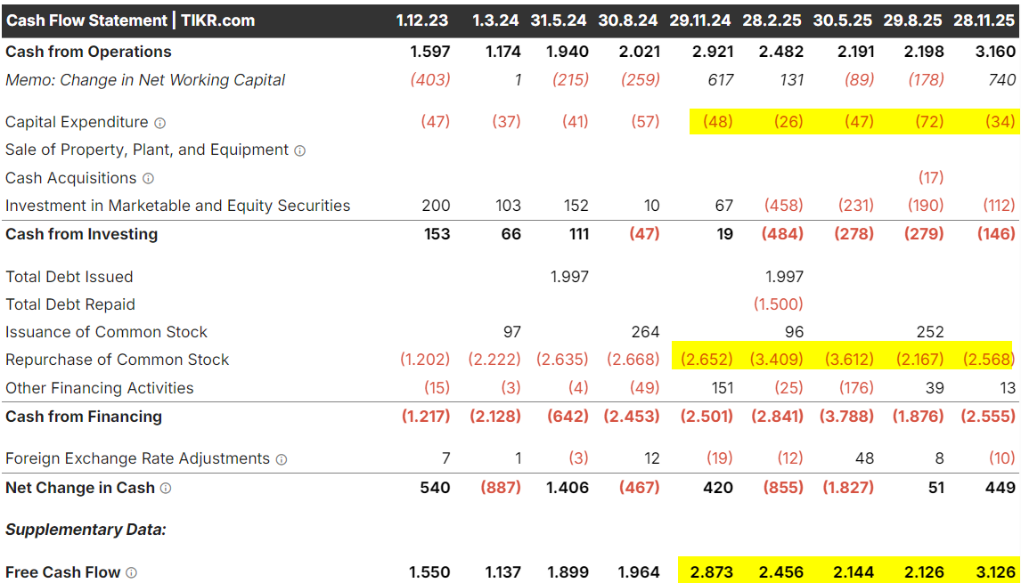The width and height of the screenshot is (1021, 583).
Task: Select Cash from Financing value (3.788)
Action: pyautogui.click(x=847, y=417)
